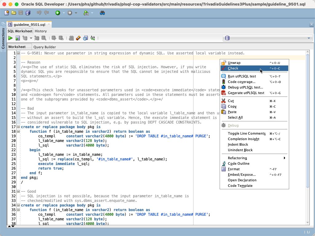Click the Commit icon in worksheet toolbar
This screenshot has height=236, width=315.
(x=54, y=38)
